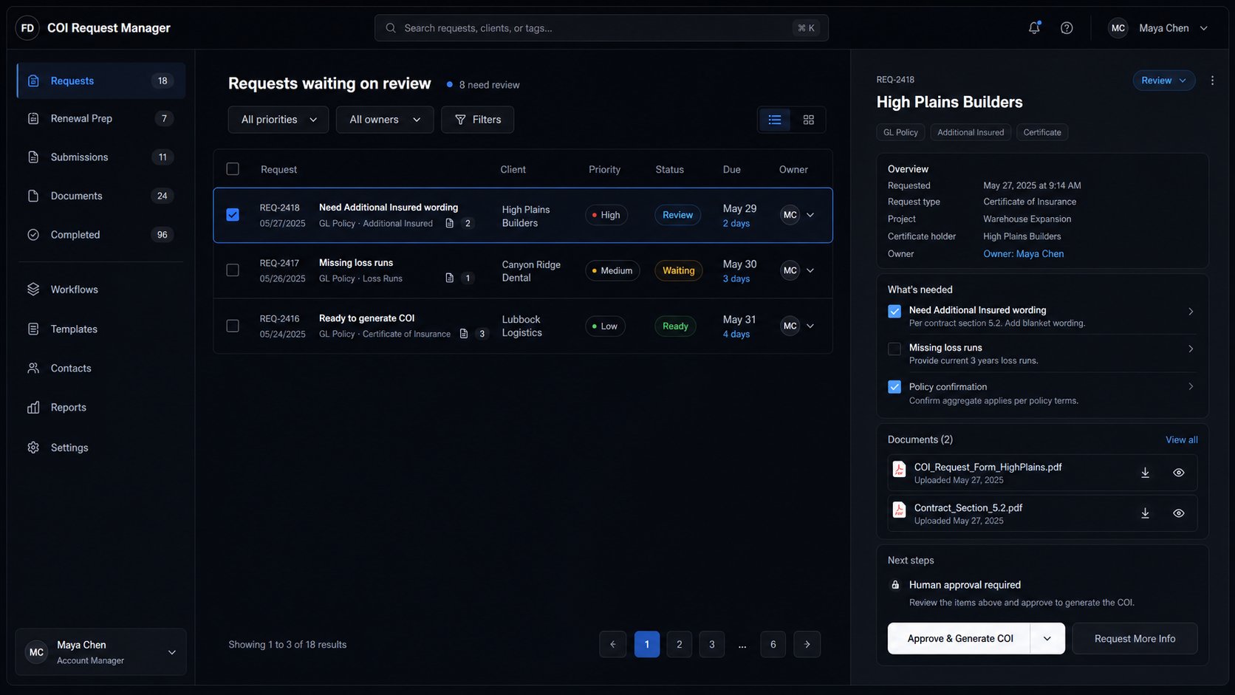Image resolution: width=1235 pixels, height=695 pixels.
Task: Open Completed in the sidebar
Action: tap(100, 235)
